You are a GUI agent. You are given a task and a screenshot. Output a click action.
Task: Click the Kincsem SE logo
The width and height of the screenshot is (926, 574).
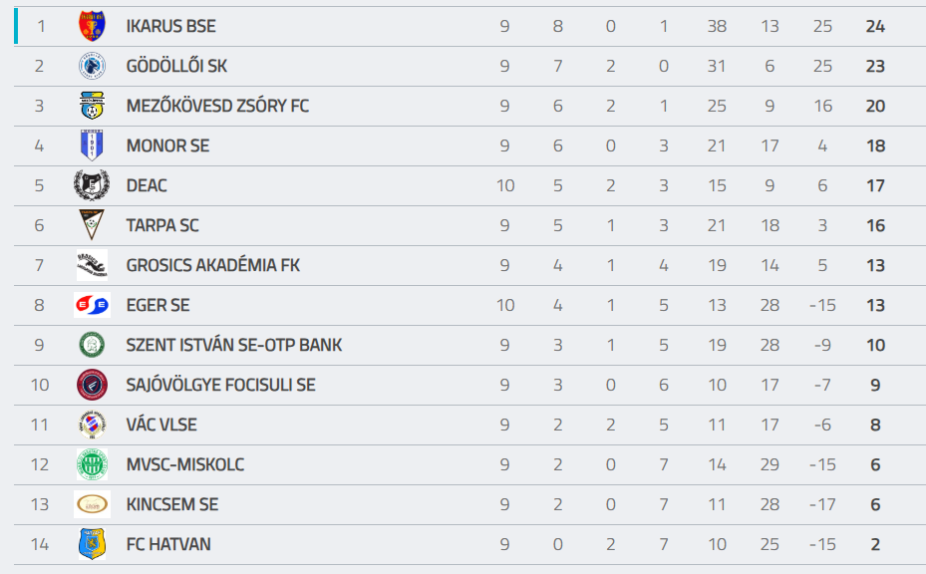(92, 504)
